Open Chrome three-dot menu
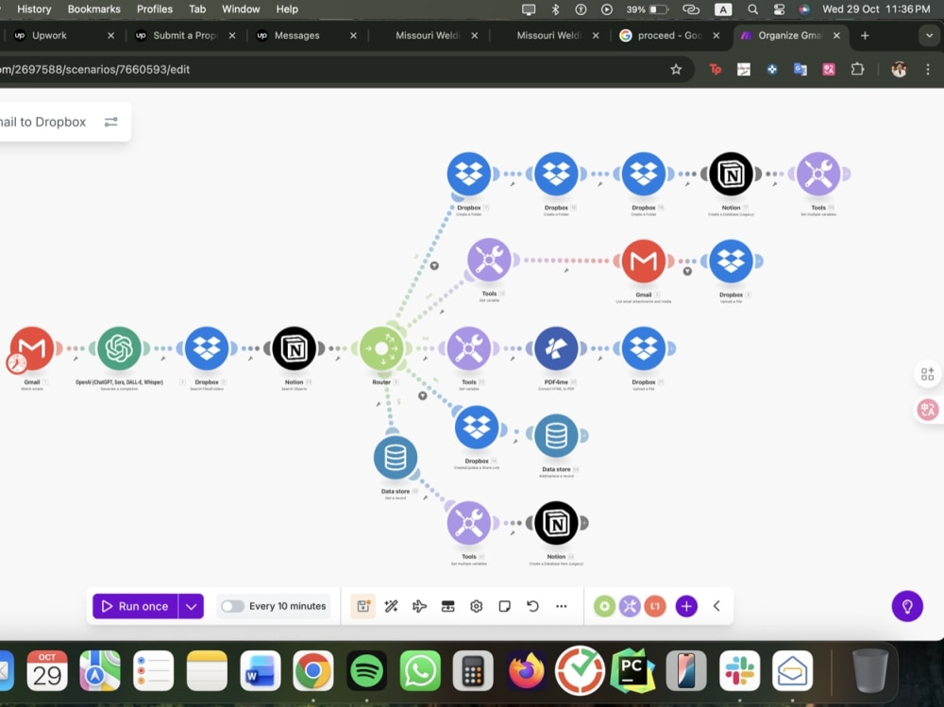This screenshot has height=707, width=944. pyautogui.click(x=927, y=69)
